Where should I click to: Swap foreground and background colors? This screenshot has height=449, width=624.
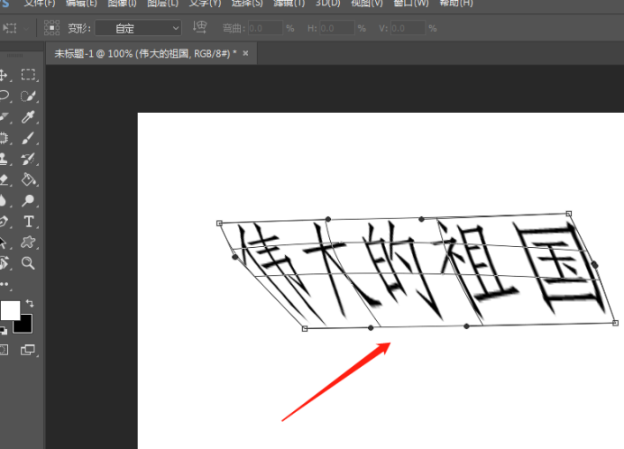(x=30, y=303)
